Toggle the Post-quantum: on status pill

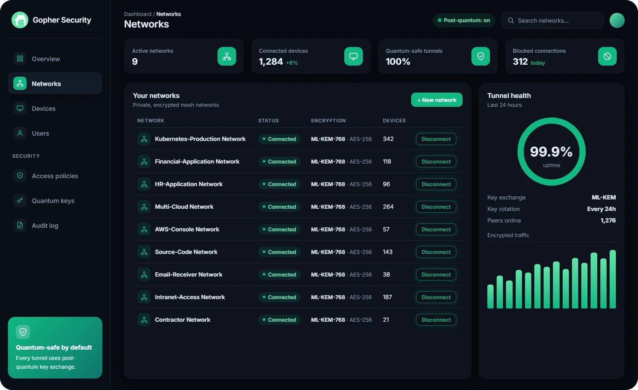pos(464,20)
